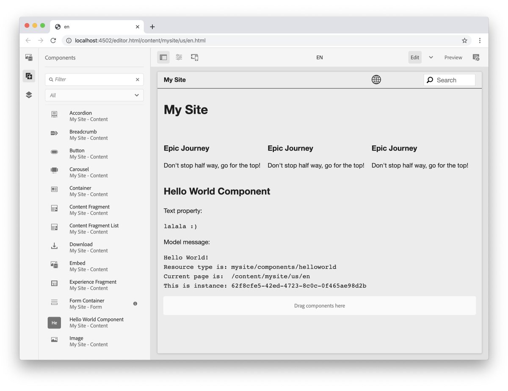The image size is (508, 391).
Task: Click the localhost address bar URL
Action: [x=140, y=41]
